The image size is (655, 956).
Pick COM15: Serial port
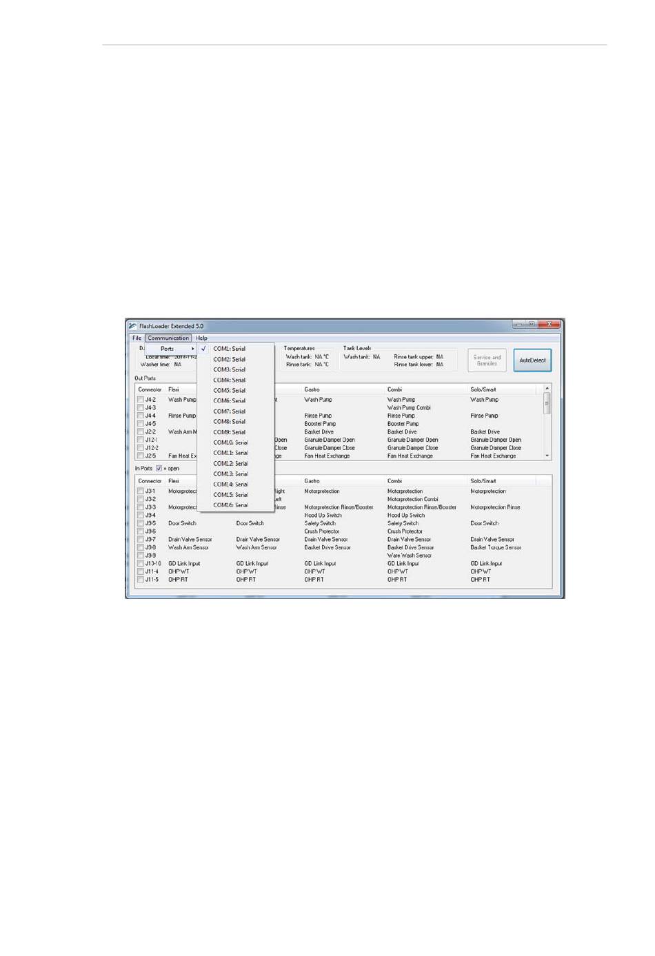236,495
